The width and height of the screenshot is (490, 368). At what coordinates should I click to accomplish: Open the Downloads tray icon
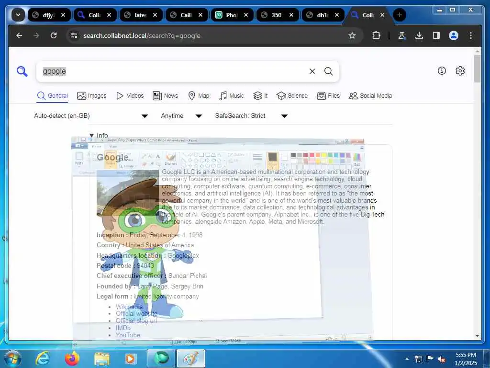click(419, 35)
